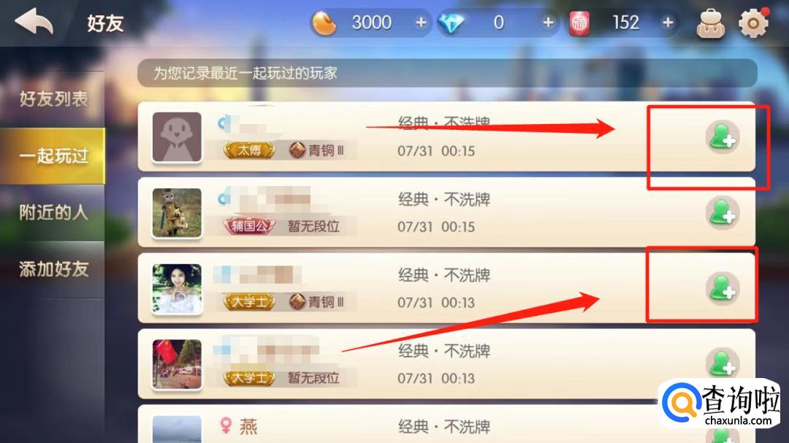Tap the back arrow icon
The height and width of the screenshot is (443, 789).
click(34, 22)
